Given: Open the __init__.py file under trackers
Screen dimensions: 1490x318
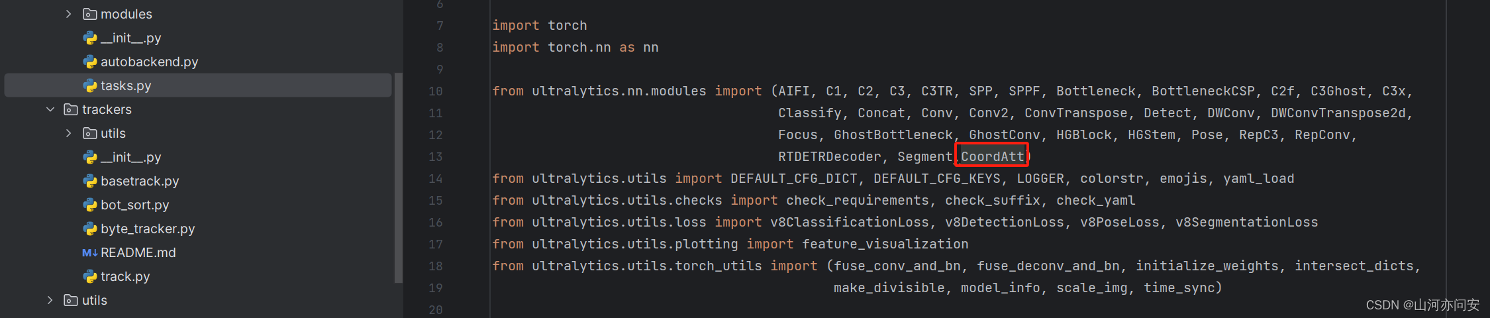Looking at the screenshot, I should (130, 157).
